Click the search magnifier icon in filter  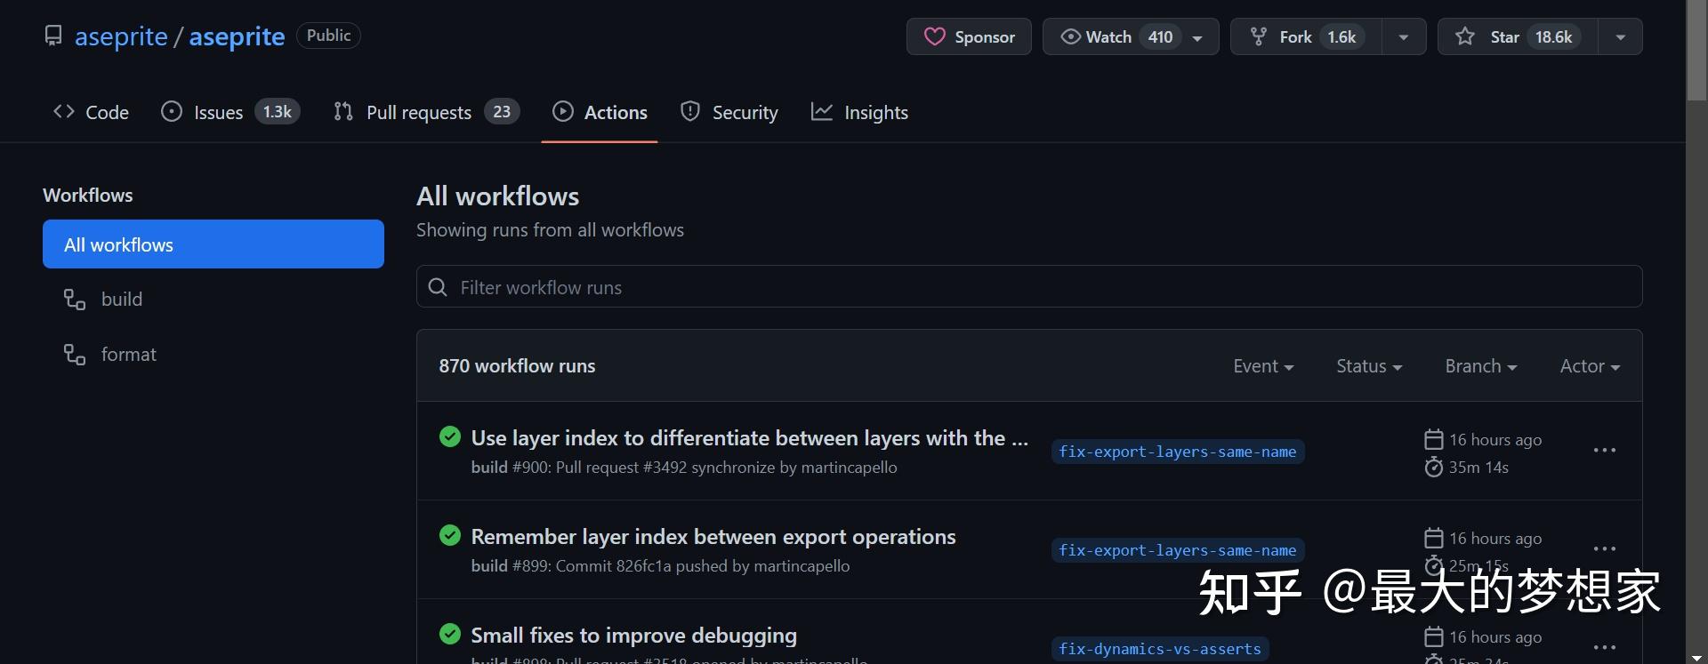(x=438, y=287)
